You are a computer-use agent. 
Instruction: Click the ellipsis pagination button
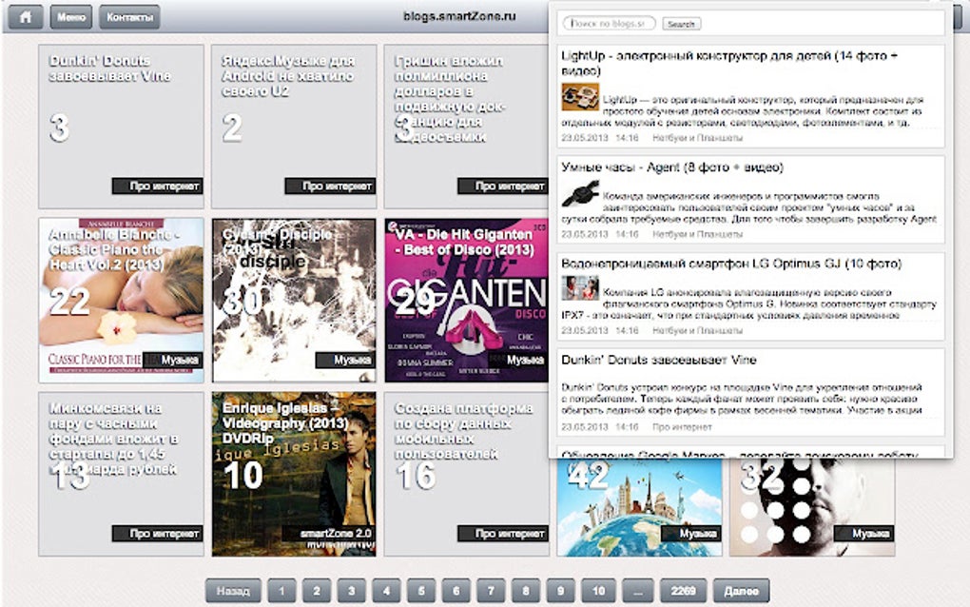[638, 591]
